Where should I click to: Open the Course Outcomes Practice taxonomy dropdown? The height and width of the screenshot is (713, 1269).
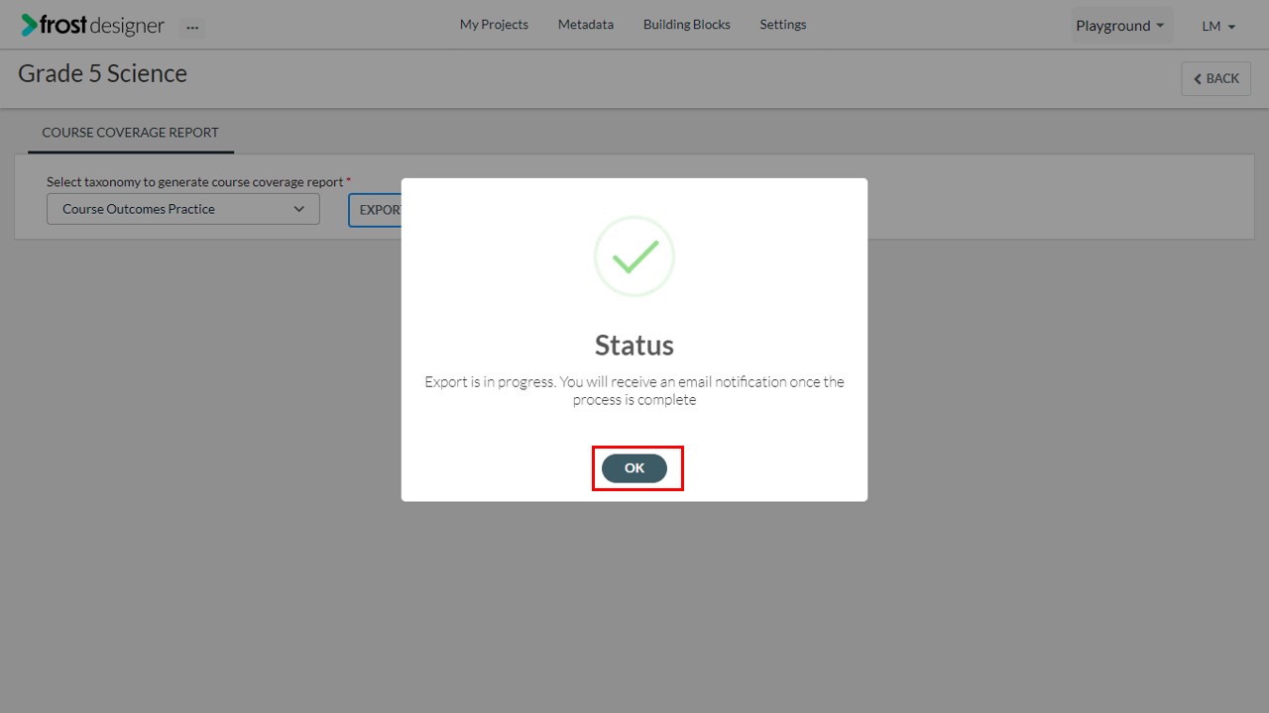pyautogui.click(x=183, y=209)
